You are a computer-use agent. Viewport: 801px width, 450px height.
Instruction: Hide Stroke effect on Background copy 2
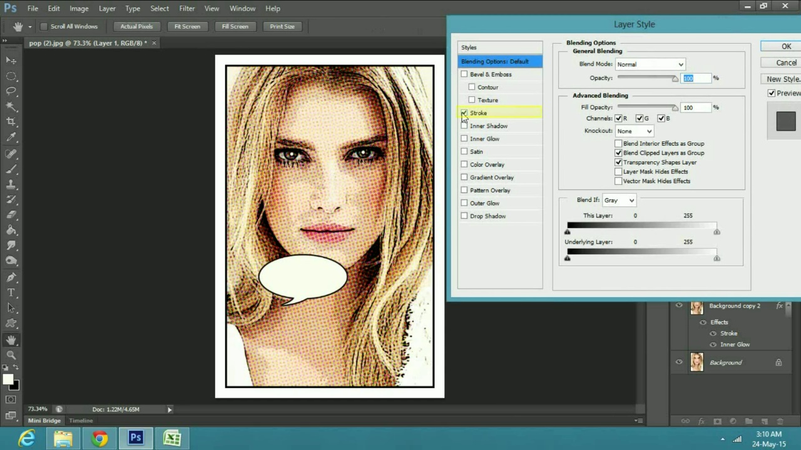pos(713,334)
